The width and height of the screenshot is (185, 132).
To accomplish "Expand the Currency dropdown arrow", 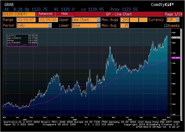I will [178, 20].
